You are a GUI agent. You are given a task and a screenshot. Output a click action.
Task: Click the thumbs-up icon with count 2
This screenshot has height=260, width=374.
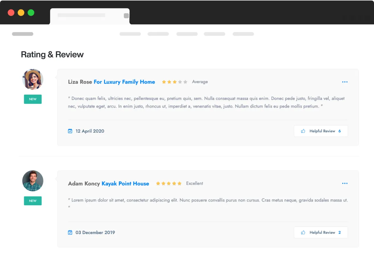pyautogui.click(x=303, y=232)
